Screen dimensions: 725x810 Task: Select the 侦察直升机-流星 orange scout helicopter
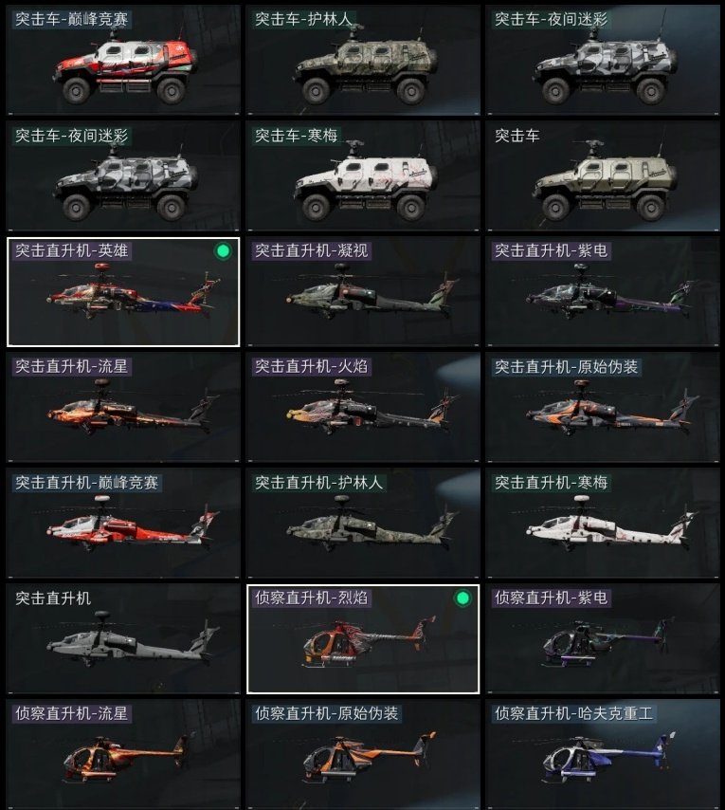pyautogui.click(x=123, y=754)
